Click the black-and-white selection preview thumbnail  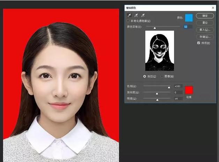coord(160,51)
